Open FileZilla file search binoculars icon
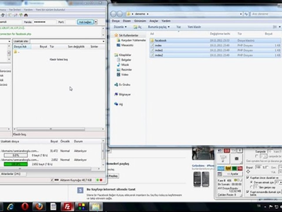282x212 pixels. (26, 15)
